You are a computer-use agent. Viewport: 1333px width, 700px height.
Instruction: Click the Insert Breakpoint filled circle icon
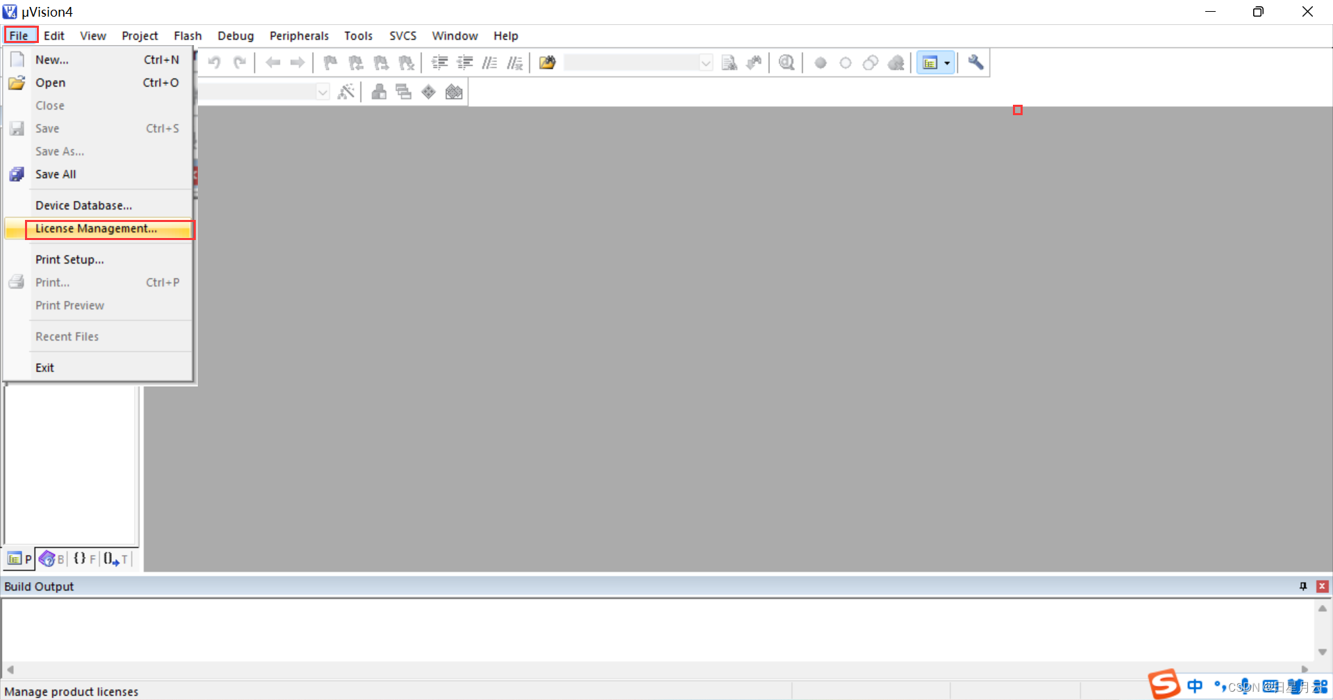coord(821,62)
